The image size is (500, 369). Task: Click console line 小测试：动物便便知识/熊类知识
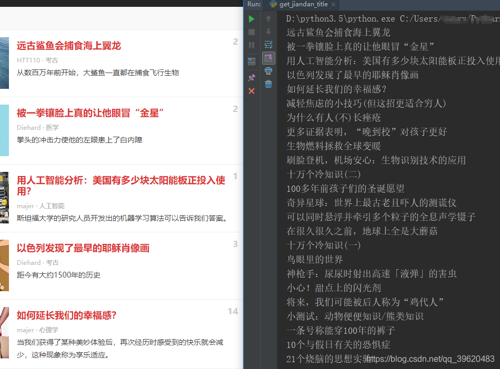[x=355, y=316]
